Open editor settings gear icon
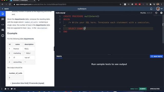164x92 pixels. (161, 13)
